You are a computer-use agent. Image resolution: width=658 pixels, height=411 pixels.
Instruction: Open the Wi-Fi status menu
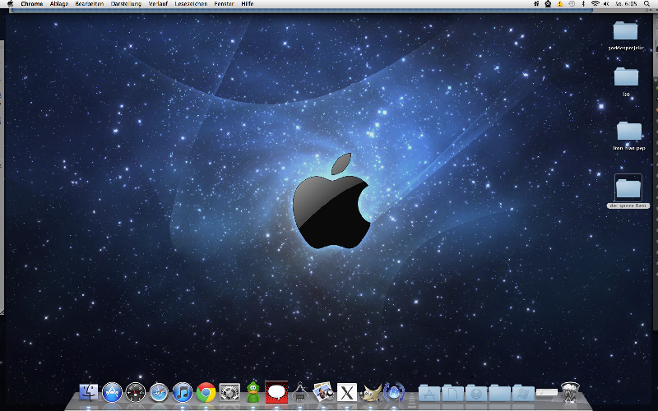pos(595,4)
